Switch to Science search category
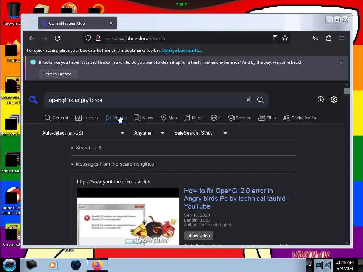The height and width of the screenshot is (272, 363). pos(239,118)
